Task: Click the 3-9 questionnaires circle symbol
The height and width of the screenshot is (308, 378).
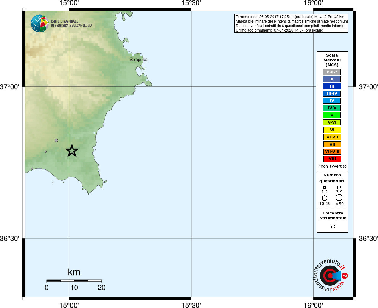Action: pyautogui.click(x=339, y=187)
